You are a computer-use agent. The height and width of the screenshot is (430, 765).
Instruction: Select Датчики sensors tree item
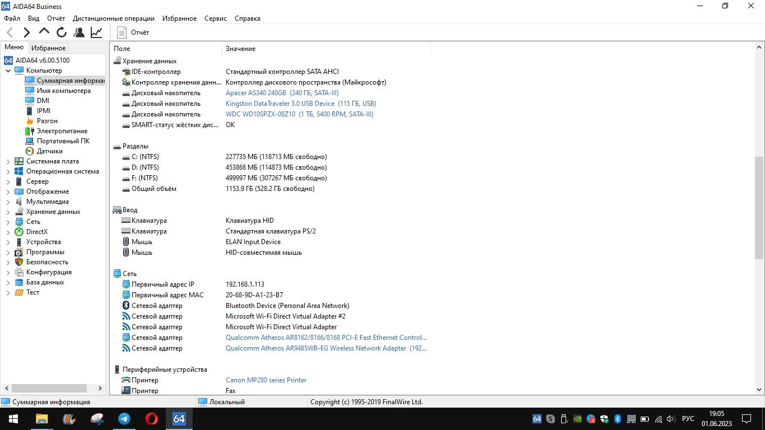[x=50, y=151]
